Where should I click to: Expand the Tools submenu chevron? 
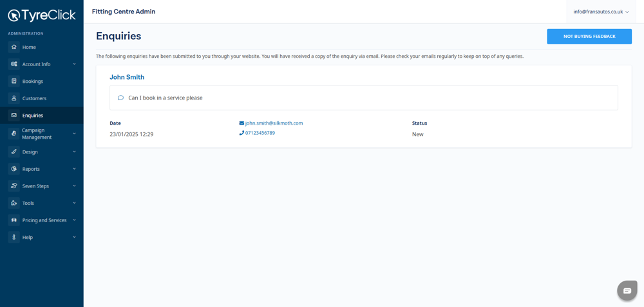pyautogui.click(x=74, y=203)
